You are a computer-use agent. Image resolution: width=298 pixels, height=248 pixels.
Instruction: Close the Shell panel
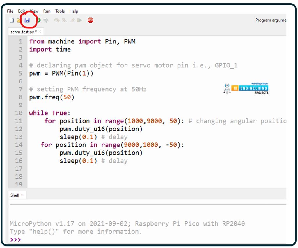click(x=22, y=195)
